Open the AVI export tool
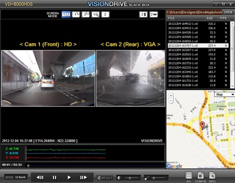Viewport: 235px width, 183px height. click(189, 176)
